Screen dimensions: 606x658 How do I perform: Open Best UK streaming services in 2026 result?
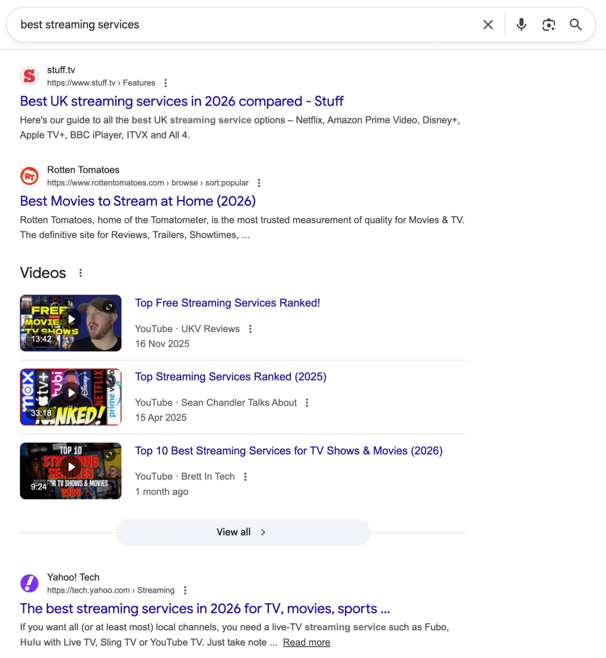click(181, 101)
